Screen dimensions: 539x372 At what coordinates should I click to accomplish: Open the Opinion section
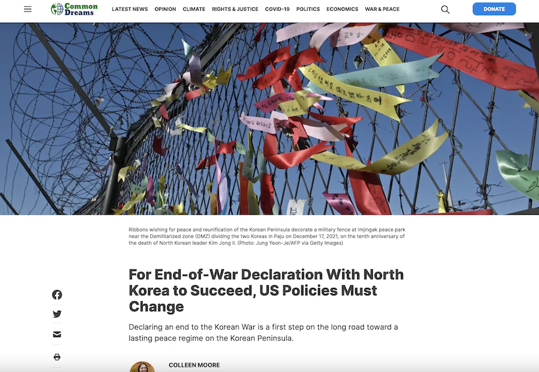(x=165, y=9)
